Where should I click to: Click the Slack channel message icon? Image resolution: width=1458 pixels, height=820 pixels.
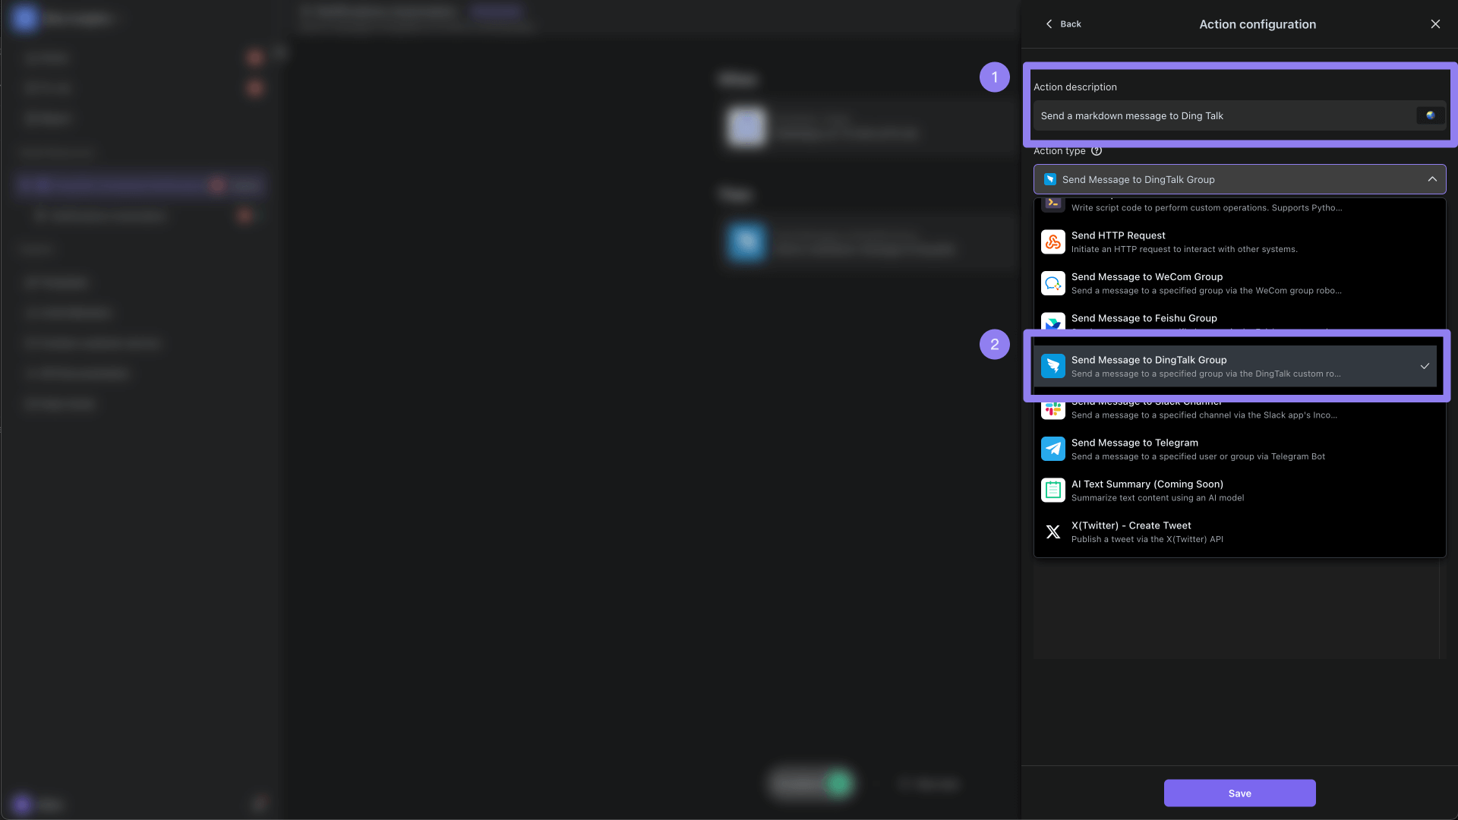click(x=1052, y=408)
